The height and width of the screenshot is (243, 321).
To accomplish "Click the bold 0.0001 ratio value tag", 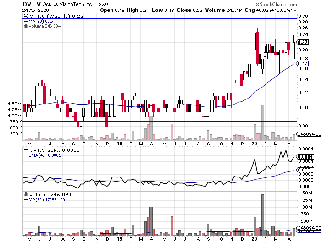I will 305,157.
